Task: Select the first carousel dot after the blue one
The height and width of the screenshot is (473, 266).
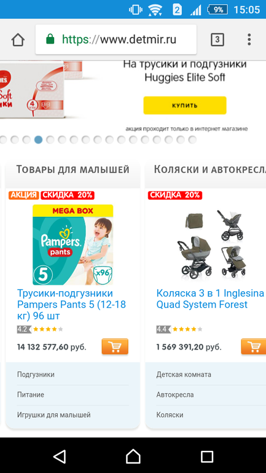Action: click(x=50, y=139)
